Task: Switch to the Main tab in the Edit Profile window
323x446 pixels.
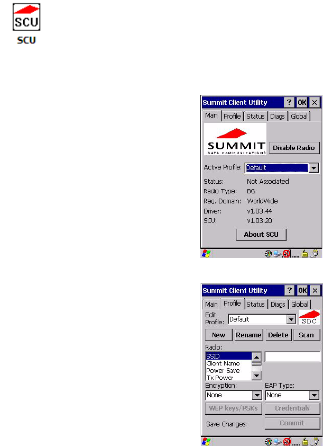Action: (211, 305)
